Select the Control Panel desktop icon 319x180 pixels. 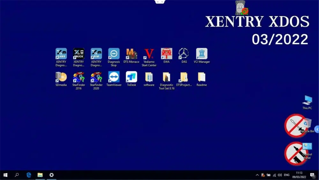(x=307, y=151)
